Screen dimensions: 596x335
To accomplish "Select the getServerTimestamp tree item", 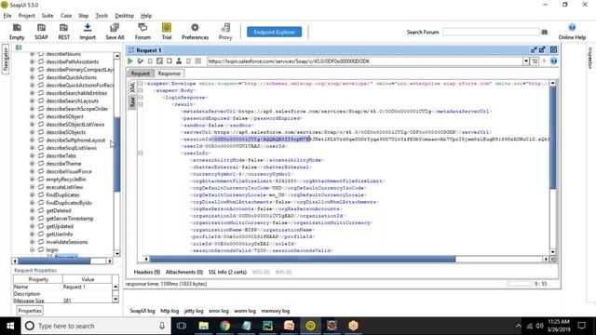I will click(70, 219).
